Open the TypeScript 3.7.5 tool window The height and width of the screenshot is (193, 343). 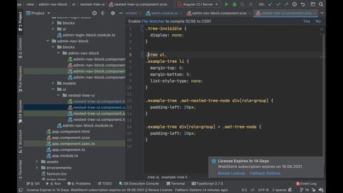207,183
